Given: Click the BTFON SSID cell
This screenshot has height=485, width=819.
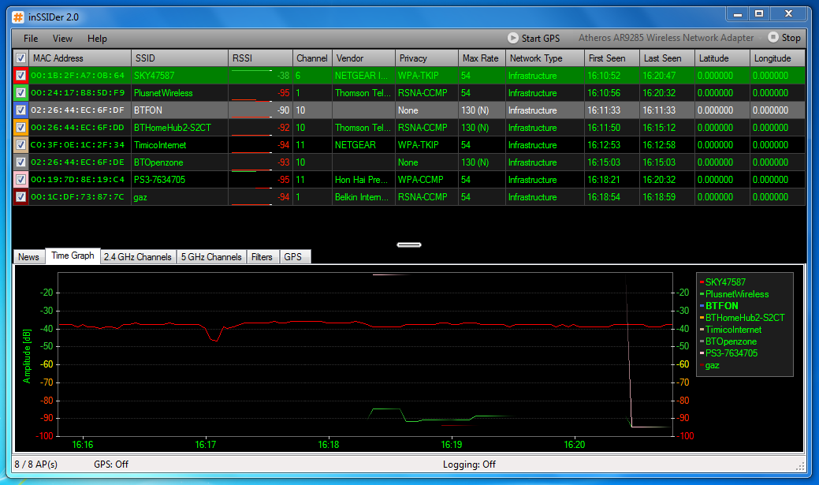Looking at the screenshot, I should point(180,110).
